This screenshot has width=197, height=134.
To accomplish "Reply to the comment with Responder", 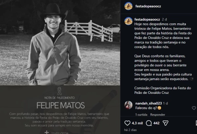I will click(x=158, y=115).
